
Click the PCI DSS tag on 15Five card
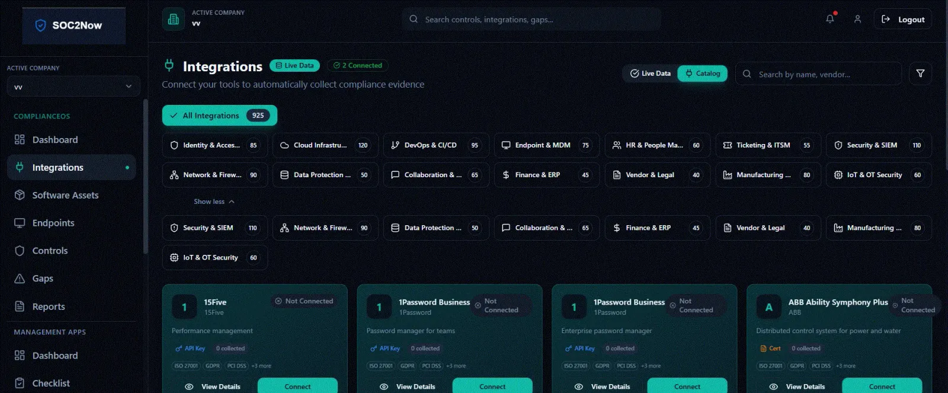click(236, 366)
